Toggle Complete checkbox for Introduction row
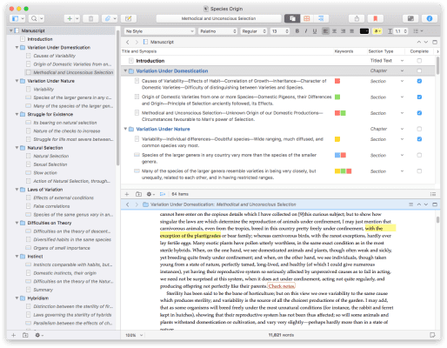The height and width of the screenshot is (348, 447). click(x=419, y=61)
